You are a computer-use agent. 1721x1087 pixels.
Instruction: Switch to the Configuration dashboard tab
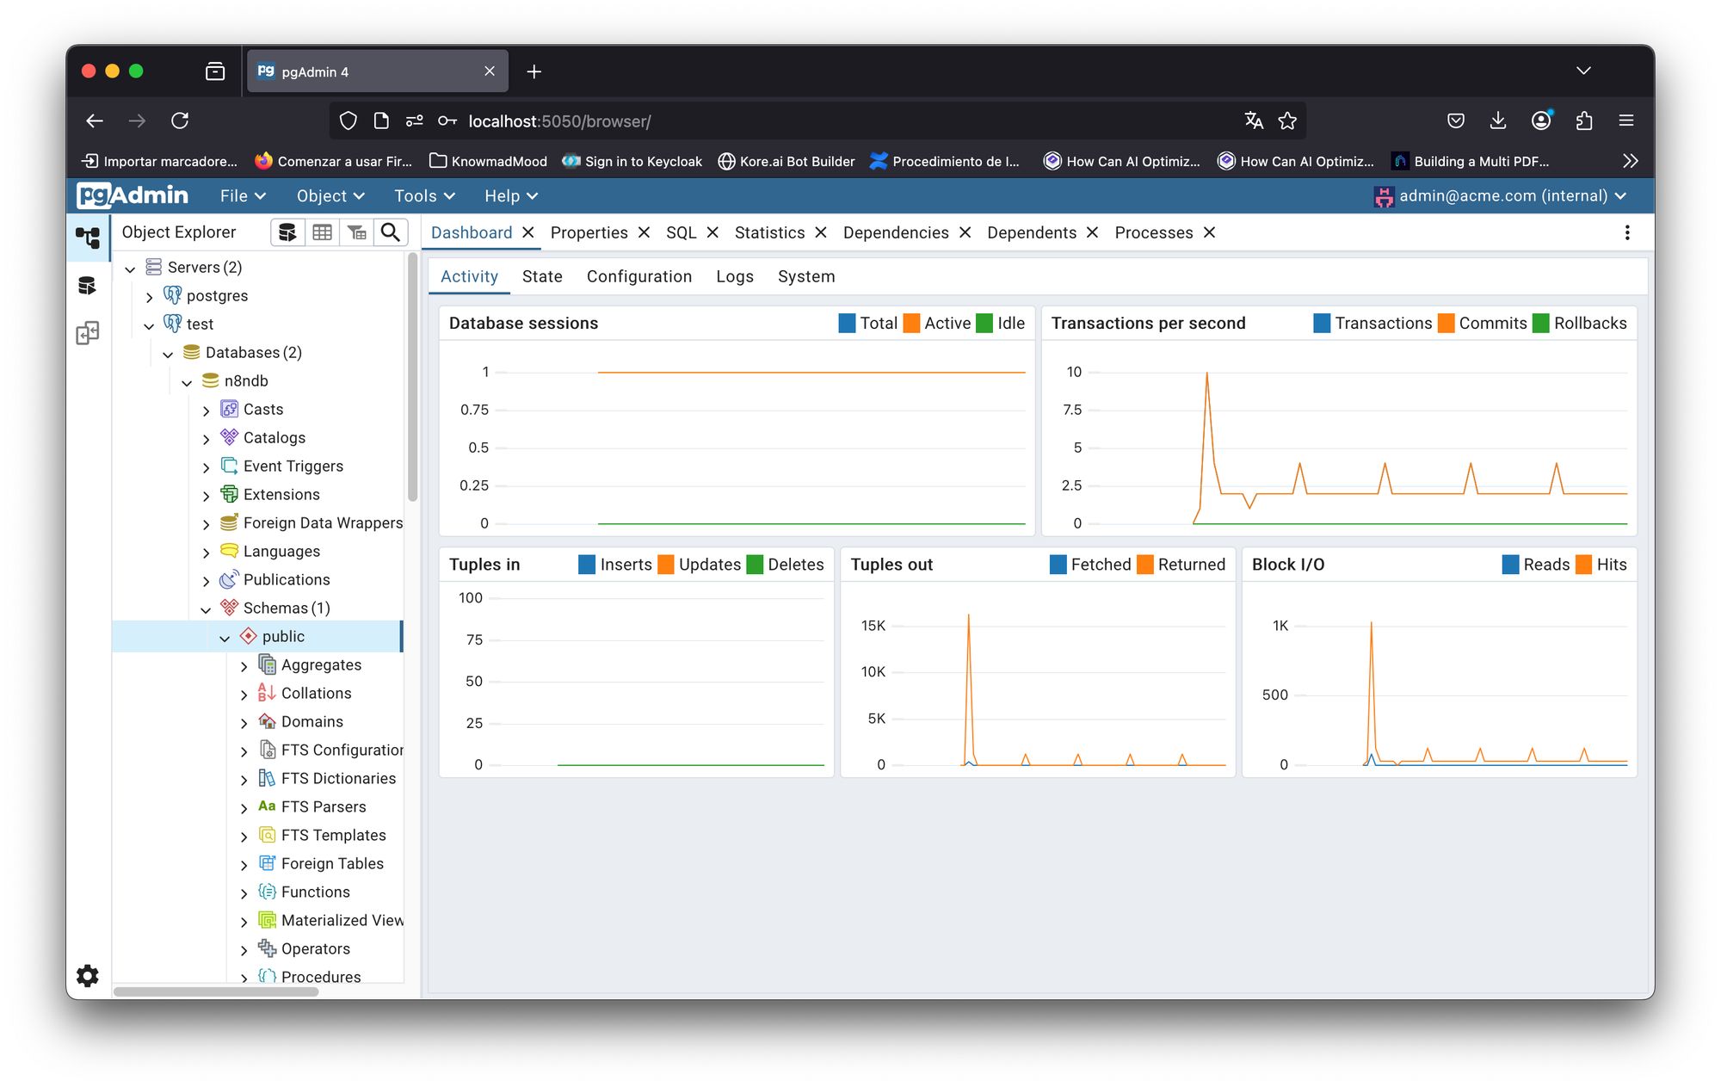pos(638,276)
